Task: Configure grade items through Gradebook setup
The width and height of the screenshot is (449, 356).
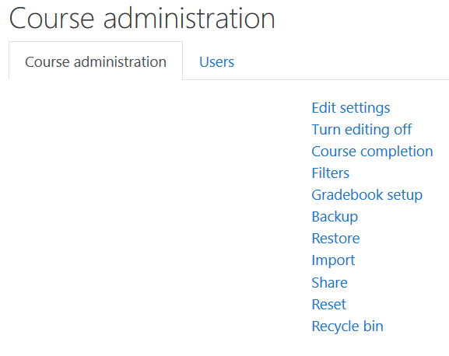Action: pos(367,195)
